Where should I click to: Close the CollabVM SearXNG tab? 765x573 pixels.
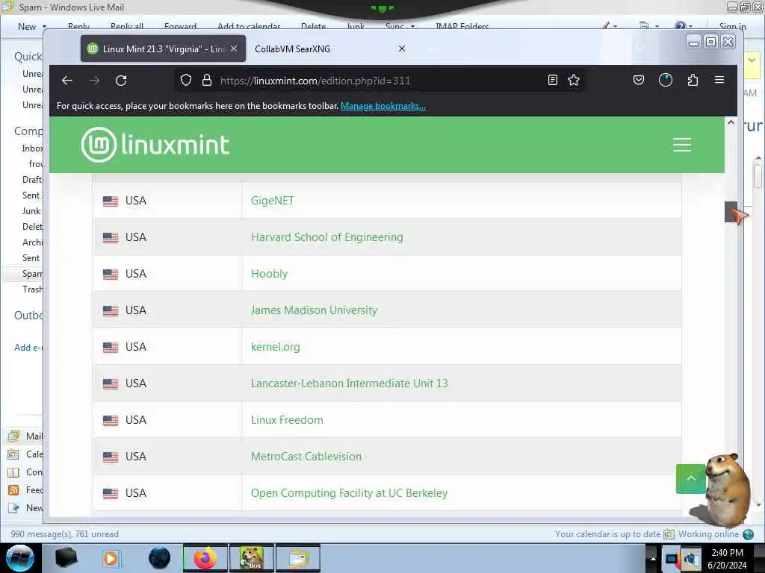pyautogui.click(x=402, y=48)
